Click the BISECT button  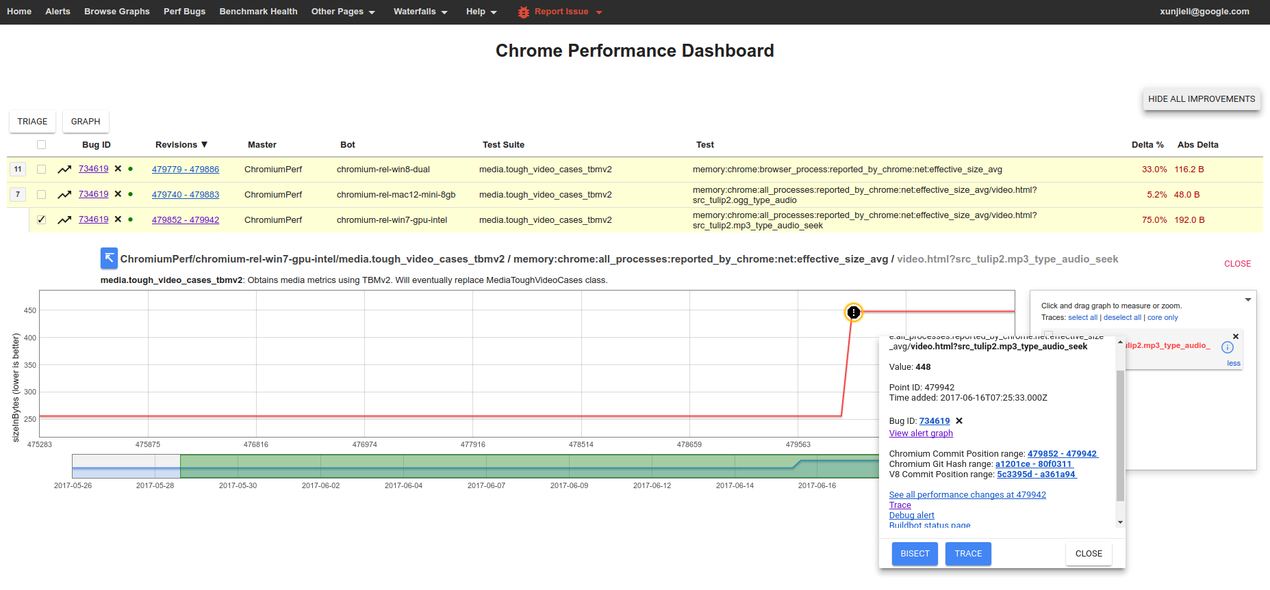point(915,554)
